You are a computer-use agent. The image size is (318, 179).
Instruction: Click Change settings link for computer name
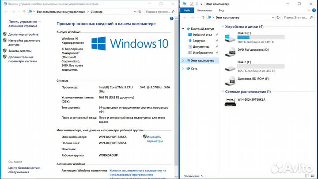(155, 139)
